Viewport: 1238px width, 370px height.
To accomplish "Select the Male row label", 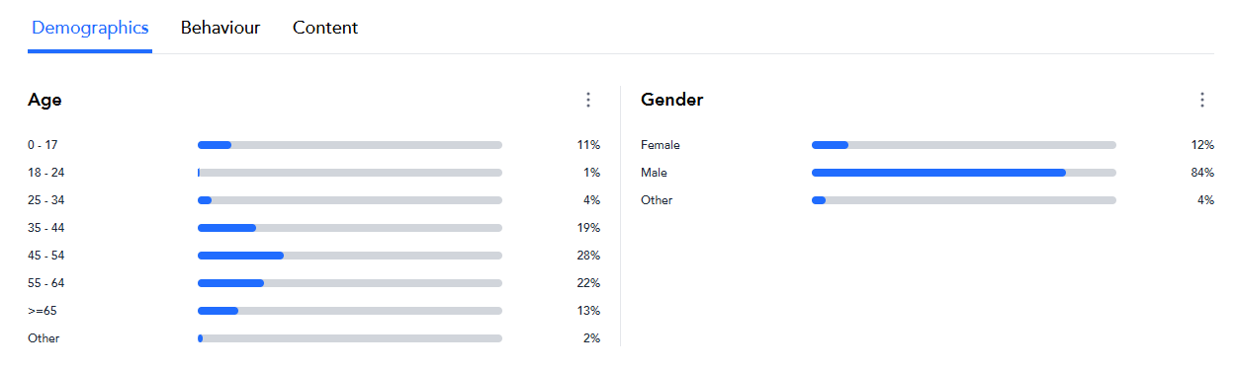I will coord(654,173).
